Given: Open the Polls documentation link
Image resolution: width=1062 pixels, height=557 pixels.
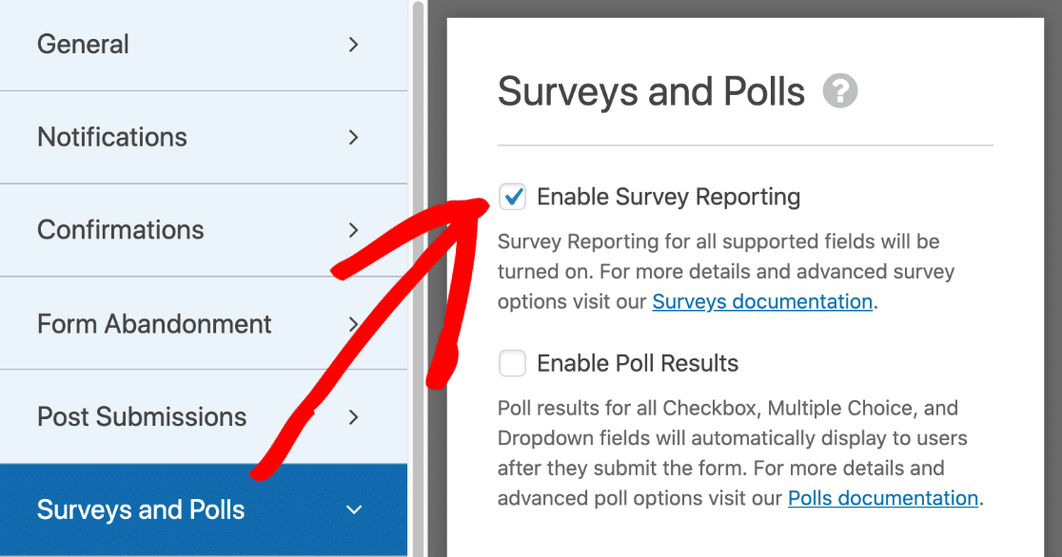Looking at the screenshot, I should 883,498.
